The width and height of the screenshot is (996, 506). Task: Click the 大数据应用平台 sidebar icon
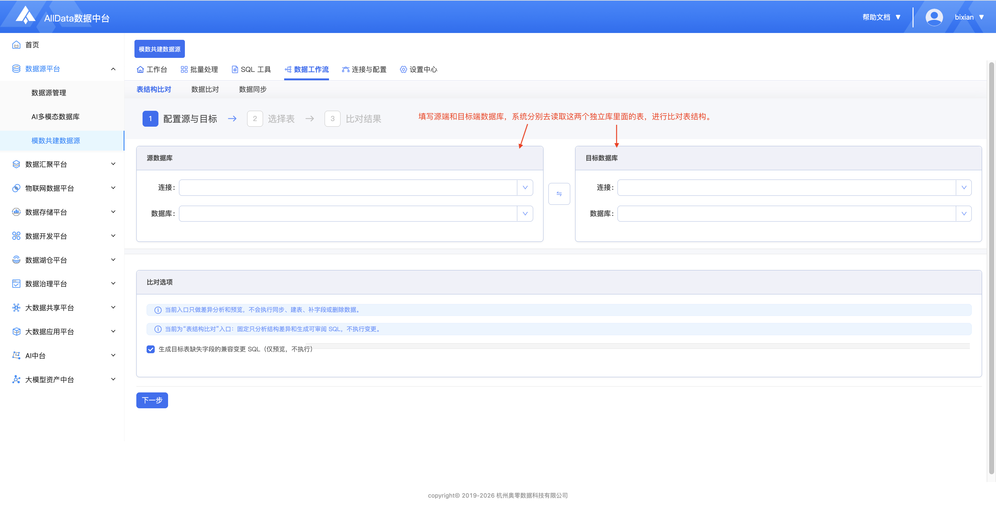[x=16, y=332]
